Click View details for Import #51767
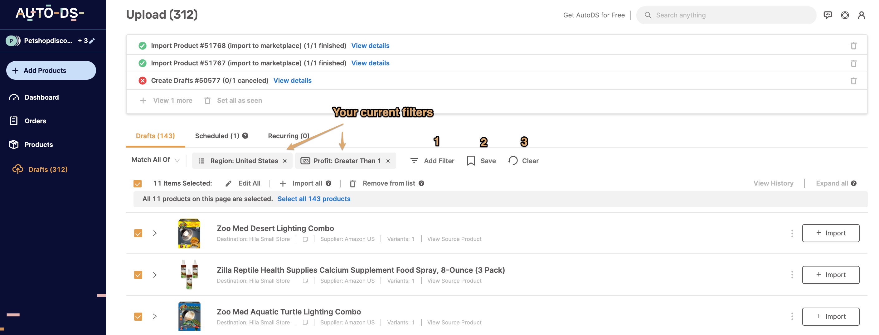The width and height of the screenshot is (879, 335). coord(370,63)
